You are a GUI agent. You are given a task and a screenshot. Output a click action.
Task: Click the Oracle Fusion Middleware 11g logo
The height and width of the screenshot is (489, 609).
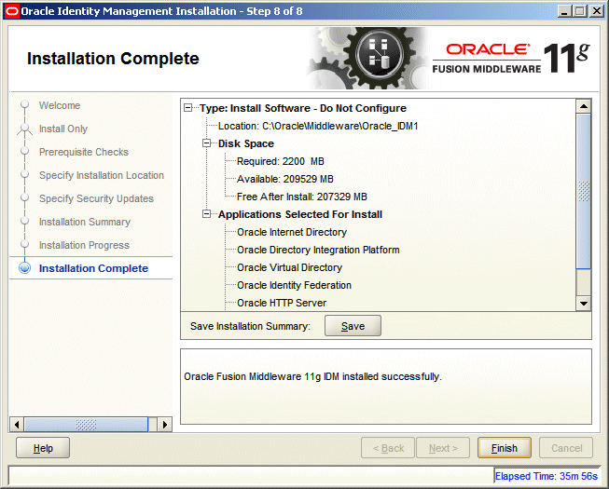511,58
